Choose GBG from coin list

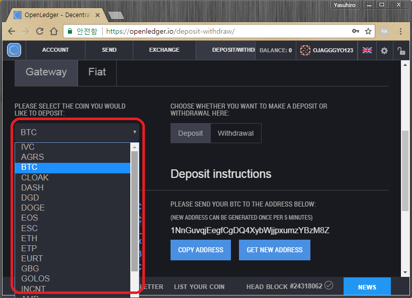click(73, 268)
